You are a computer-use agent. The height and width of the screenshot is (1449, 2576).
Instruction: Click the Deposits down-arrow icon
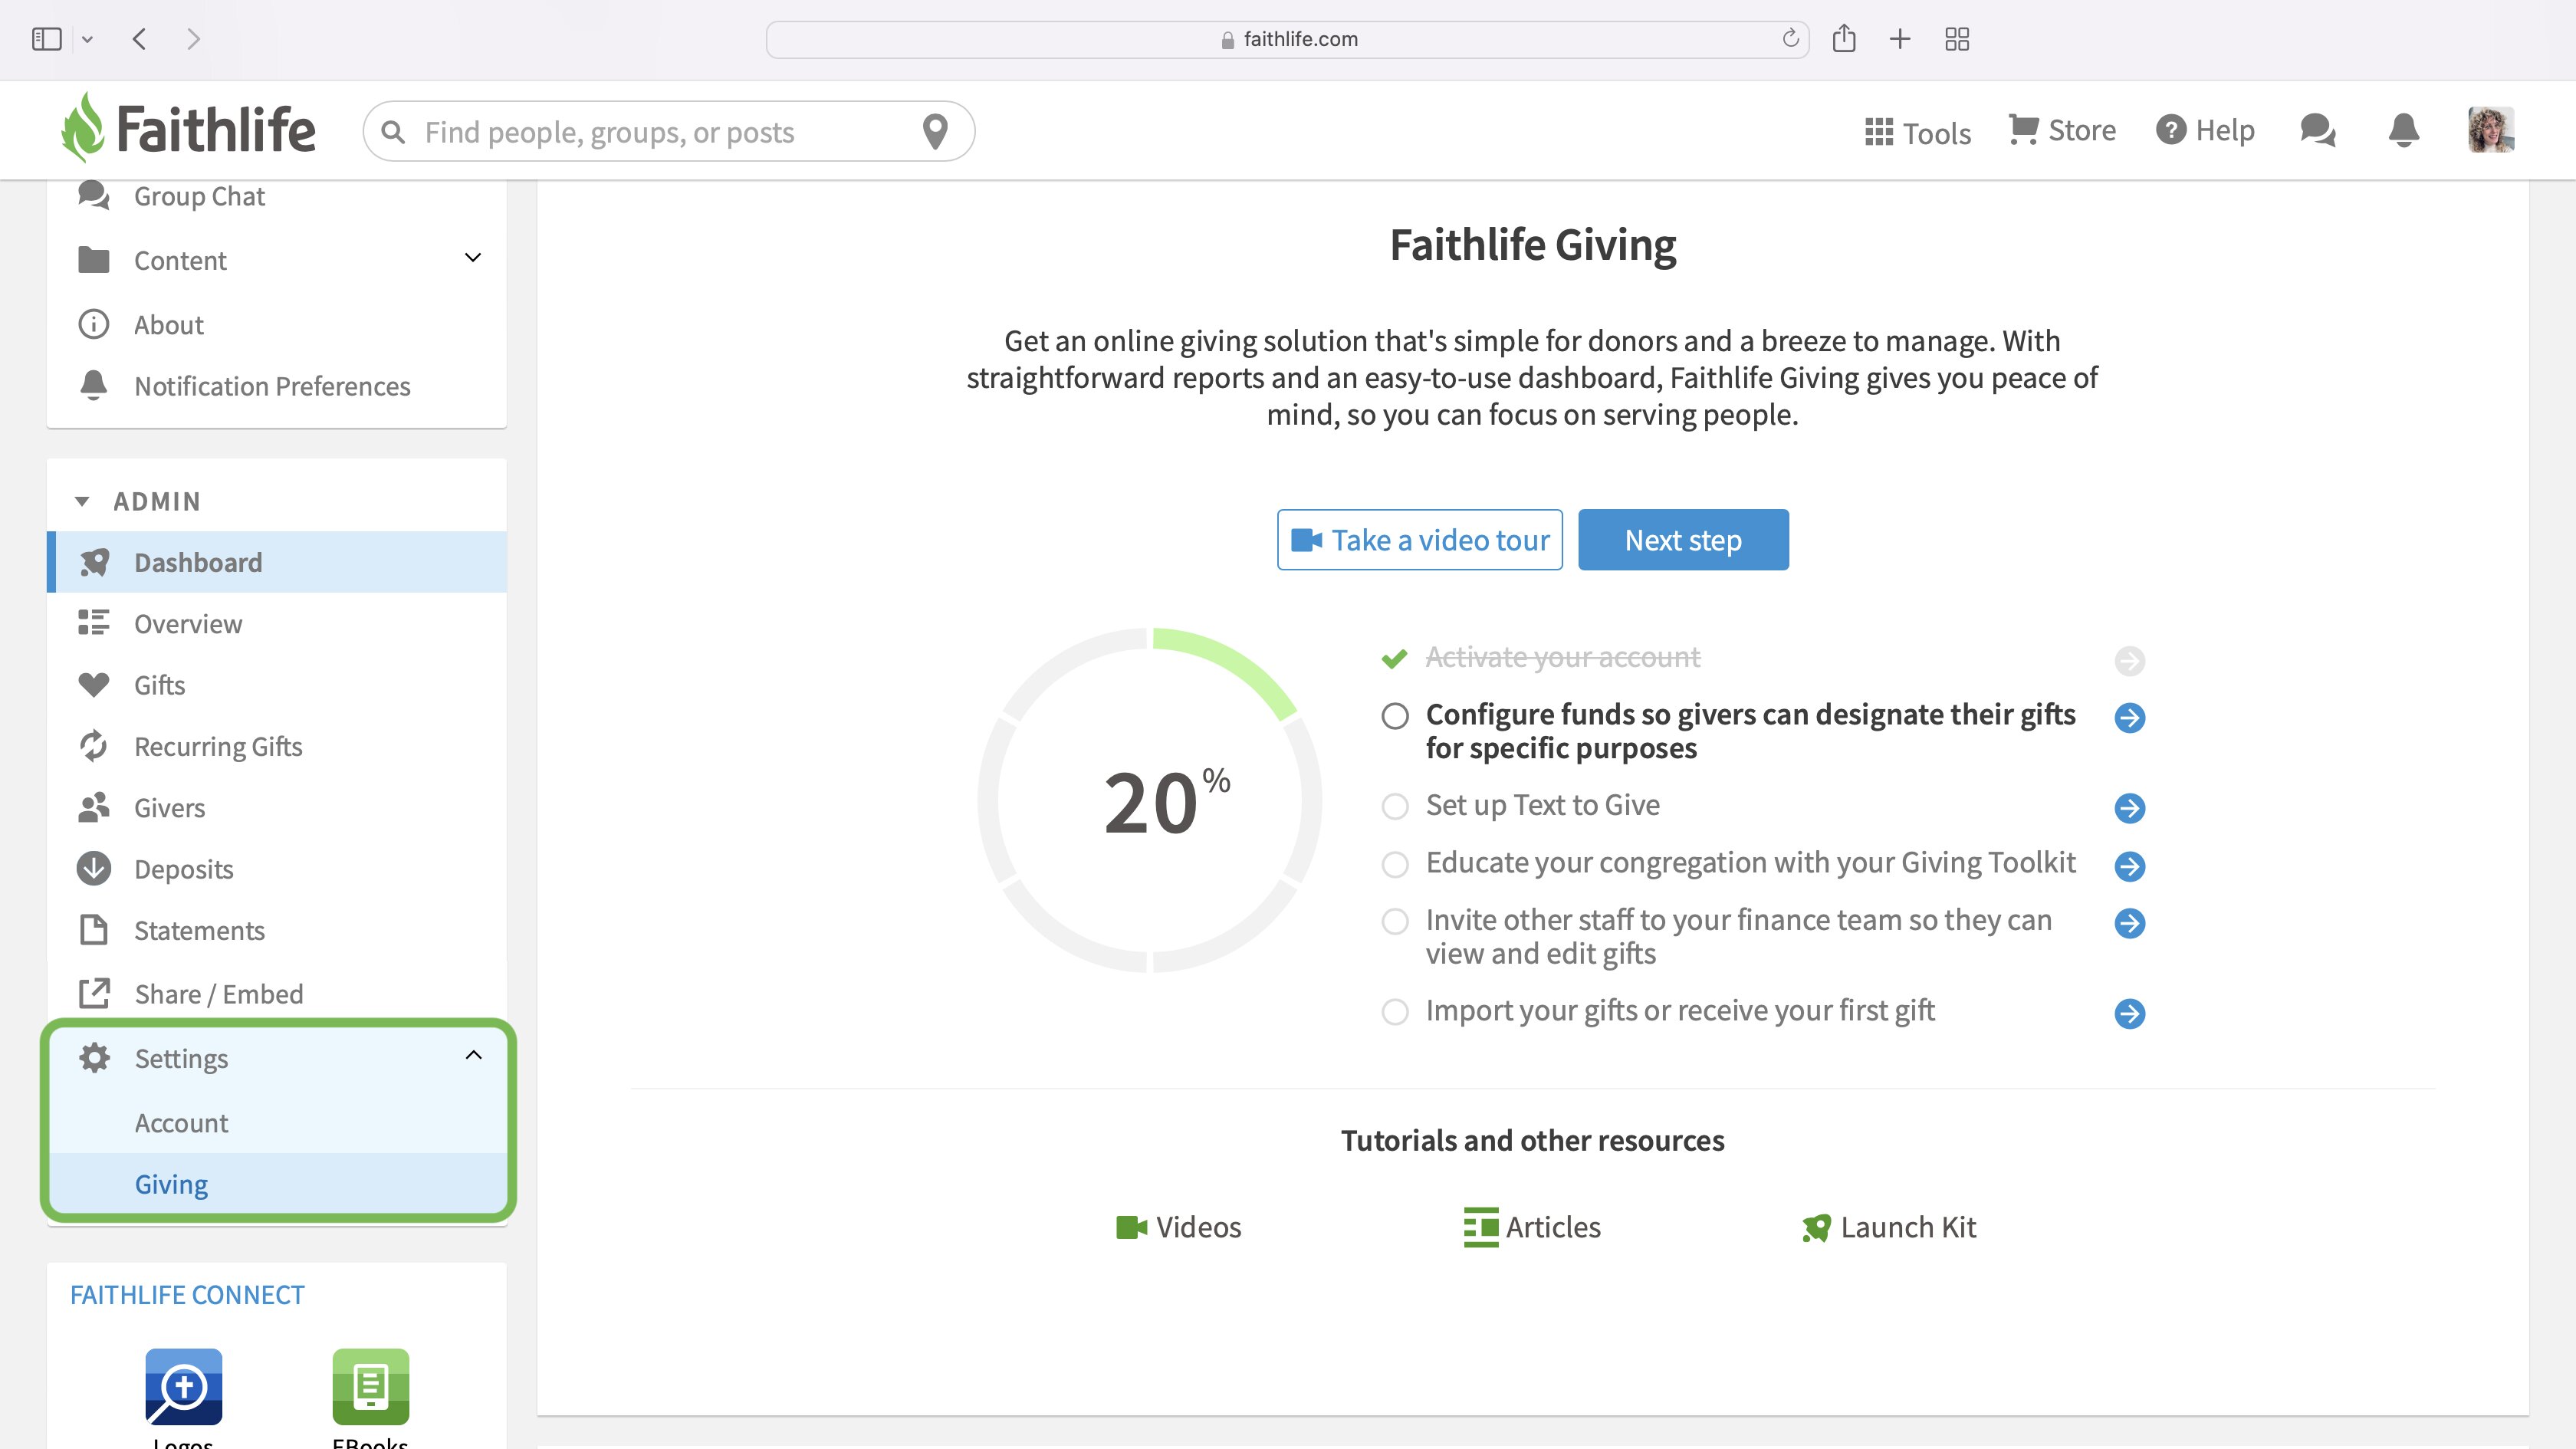click(94, 868)
